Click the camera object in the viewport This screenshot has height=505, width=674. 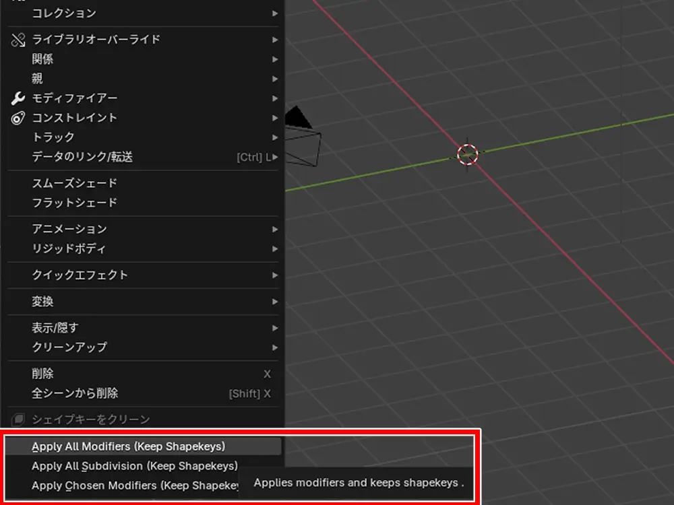pos(302,141)
